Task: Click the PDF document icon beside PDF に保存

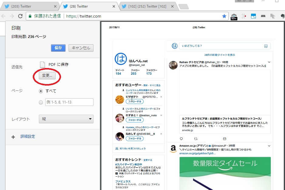Action: point(42,65)
